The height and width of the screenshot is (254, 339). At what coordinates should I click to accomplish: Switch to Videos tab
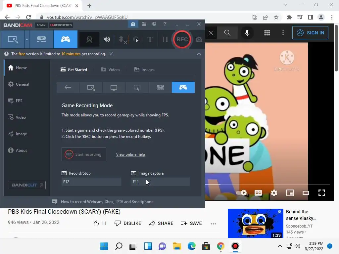tap(111, 69)
